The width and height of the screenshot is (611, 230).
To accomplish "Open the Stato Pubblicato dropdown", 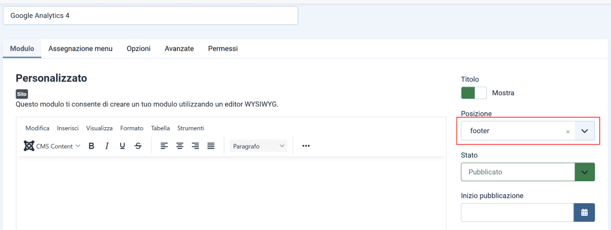I will pos(528,172).
